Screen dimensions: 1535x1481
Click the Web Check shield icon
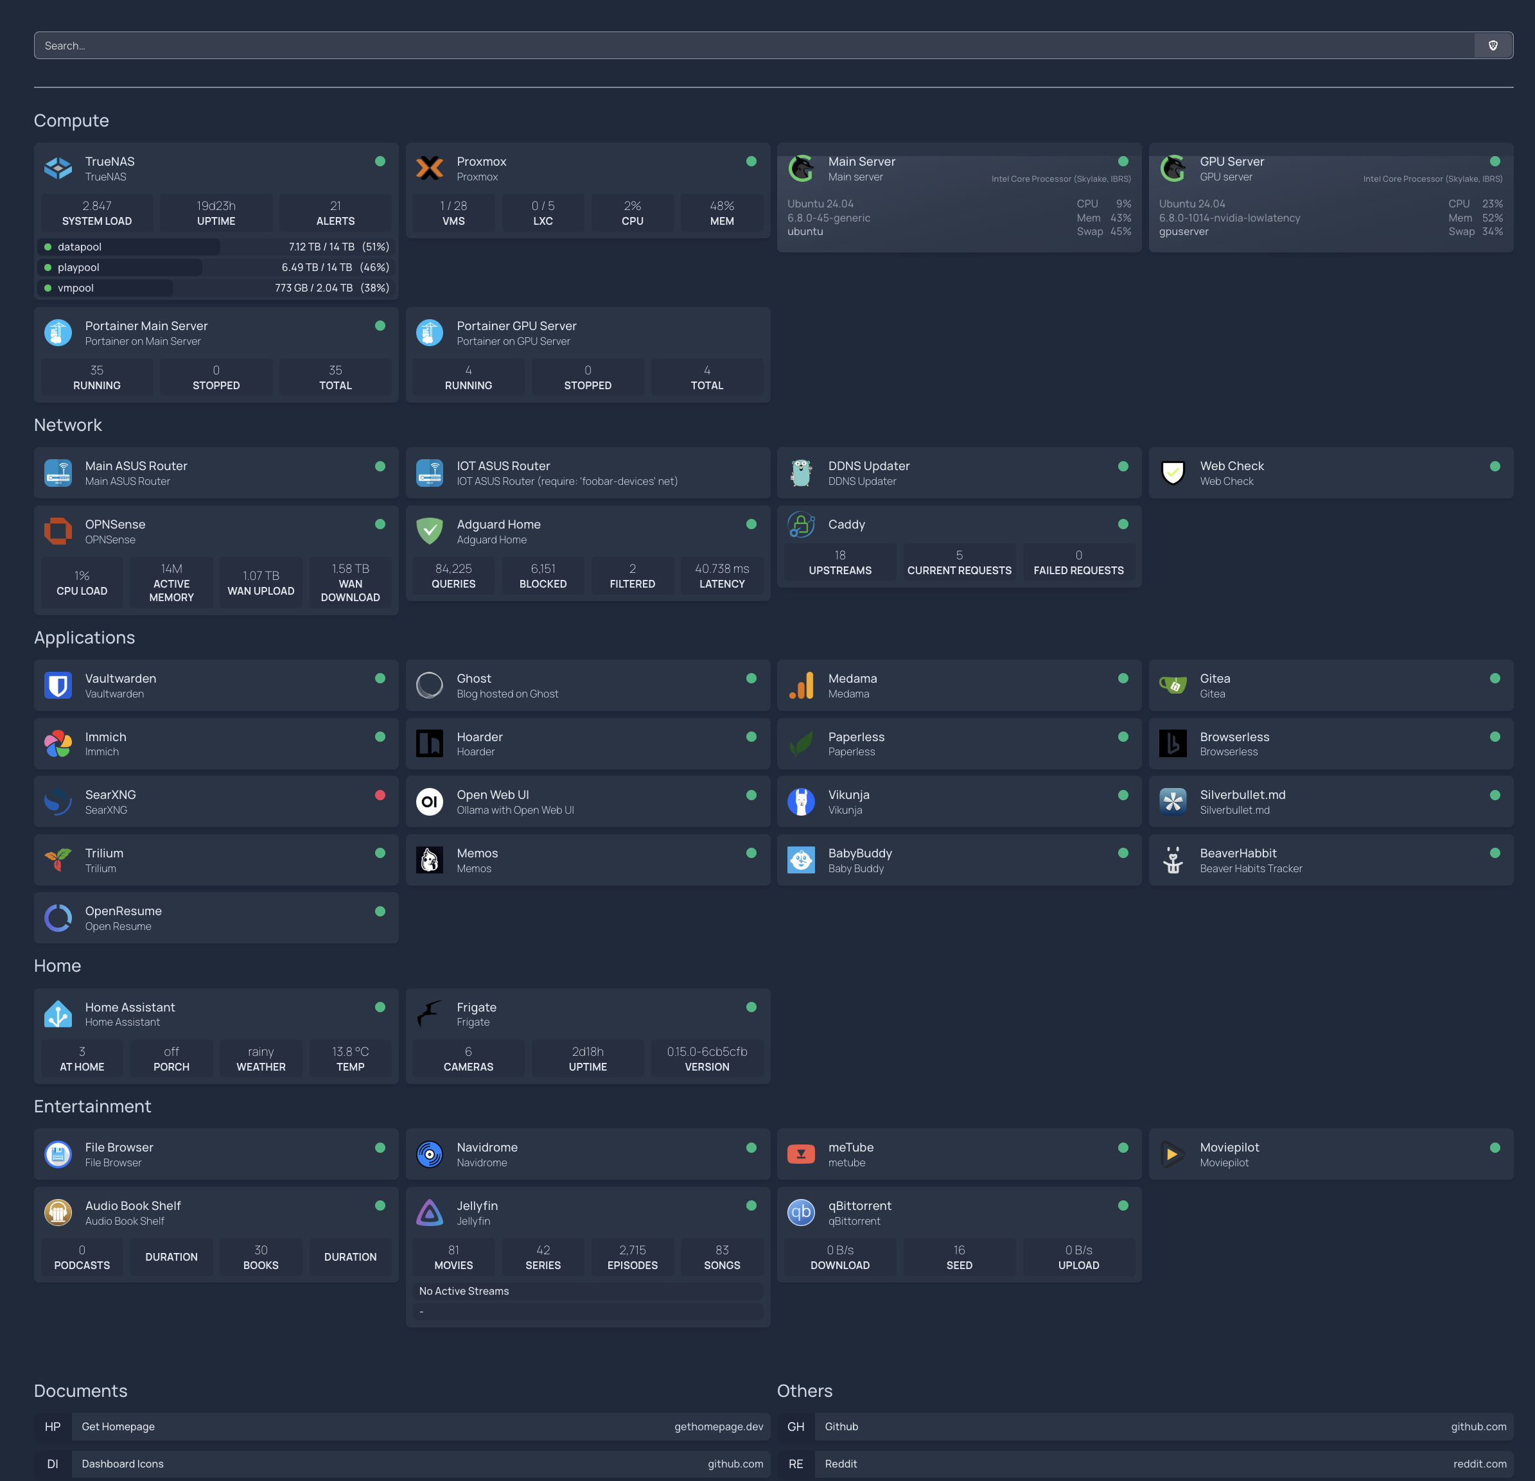pyautogui.click(x=1172, y=473)
